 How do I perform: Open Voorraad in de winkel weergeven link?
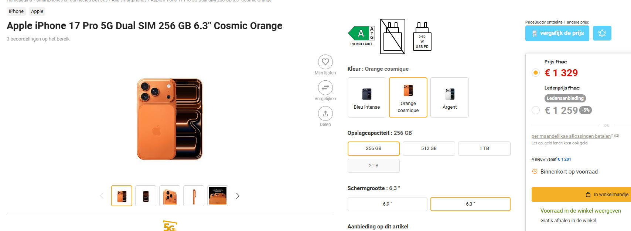[581, 210]
